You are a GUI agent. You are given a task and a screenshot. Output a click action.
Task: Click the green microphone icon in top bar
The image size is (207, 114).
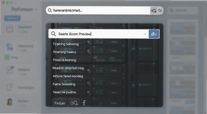coord(160,10)
